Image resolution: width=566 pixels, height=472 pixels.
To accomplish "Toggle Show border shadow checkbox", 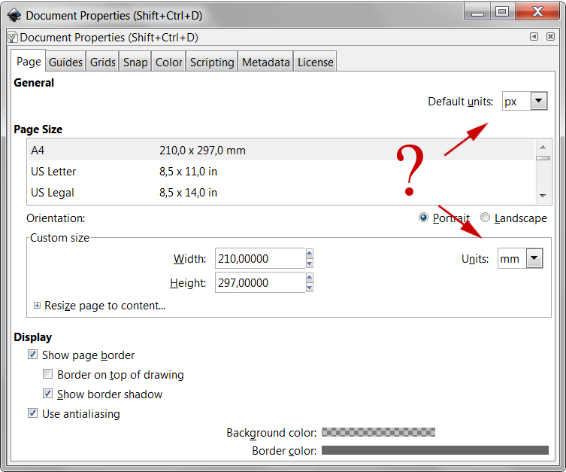I will pos(48,394).
